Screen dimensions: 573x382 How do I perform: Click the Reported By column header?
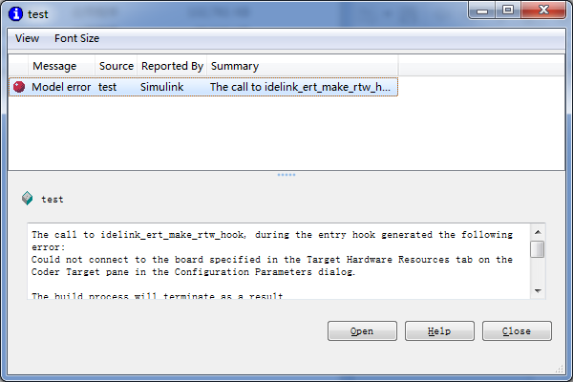pyautogui.click(x=172, y=66)
